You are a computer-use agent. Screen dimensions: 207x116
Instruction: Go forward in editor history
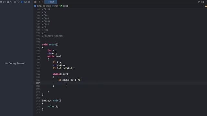(x=42, y=2)
